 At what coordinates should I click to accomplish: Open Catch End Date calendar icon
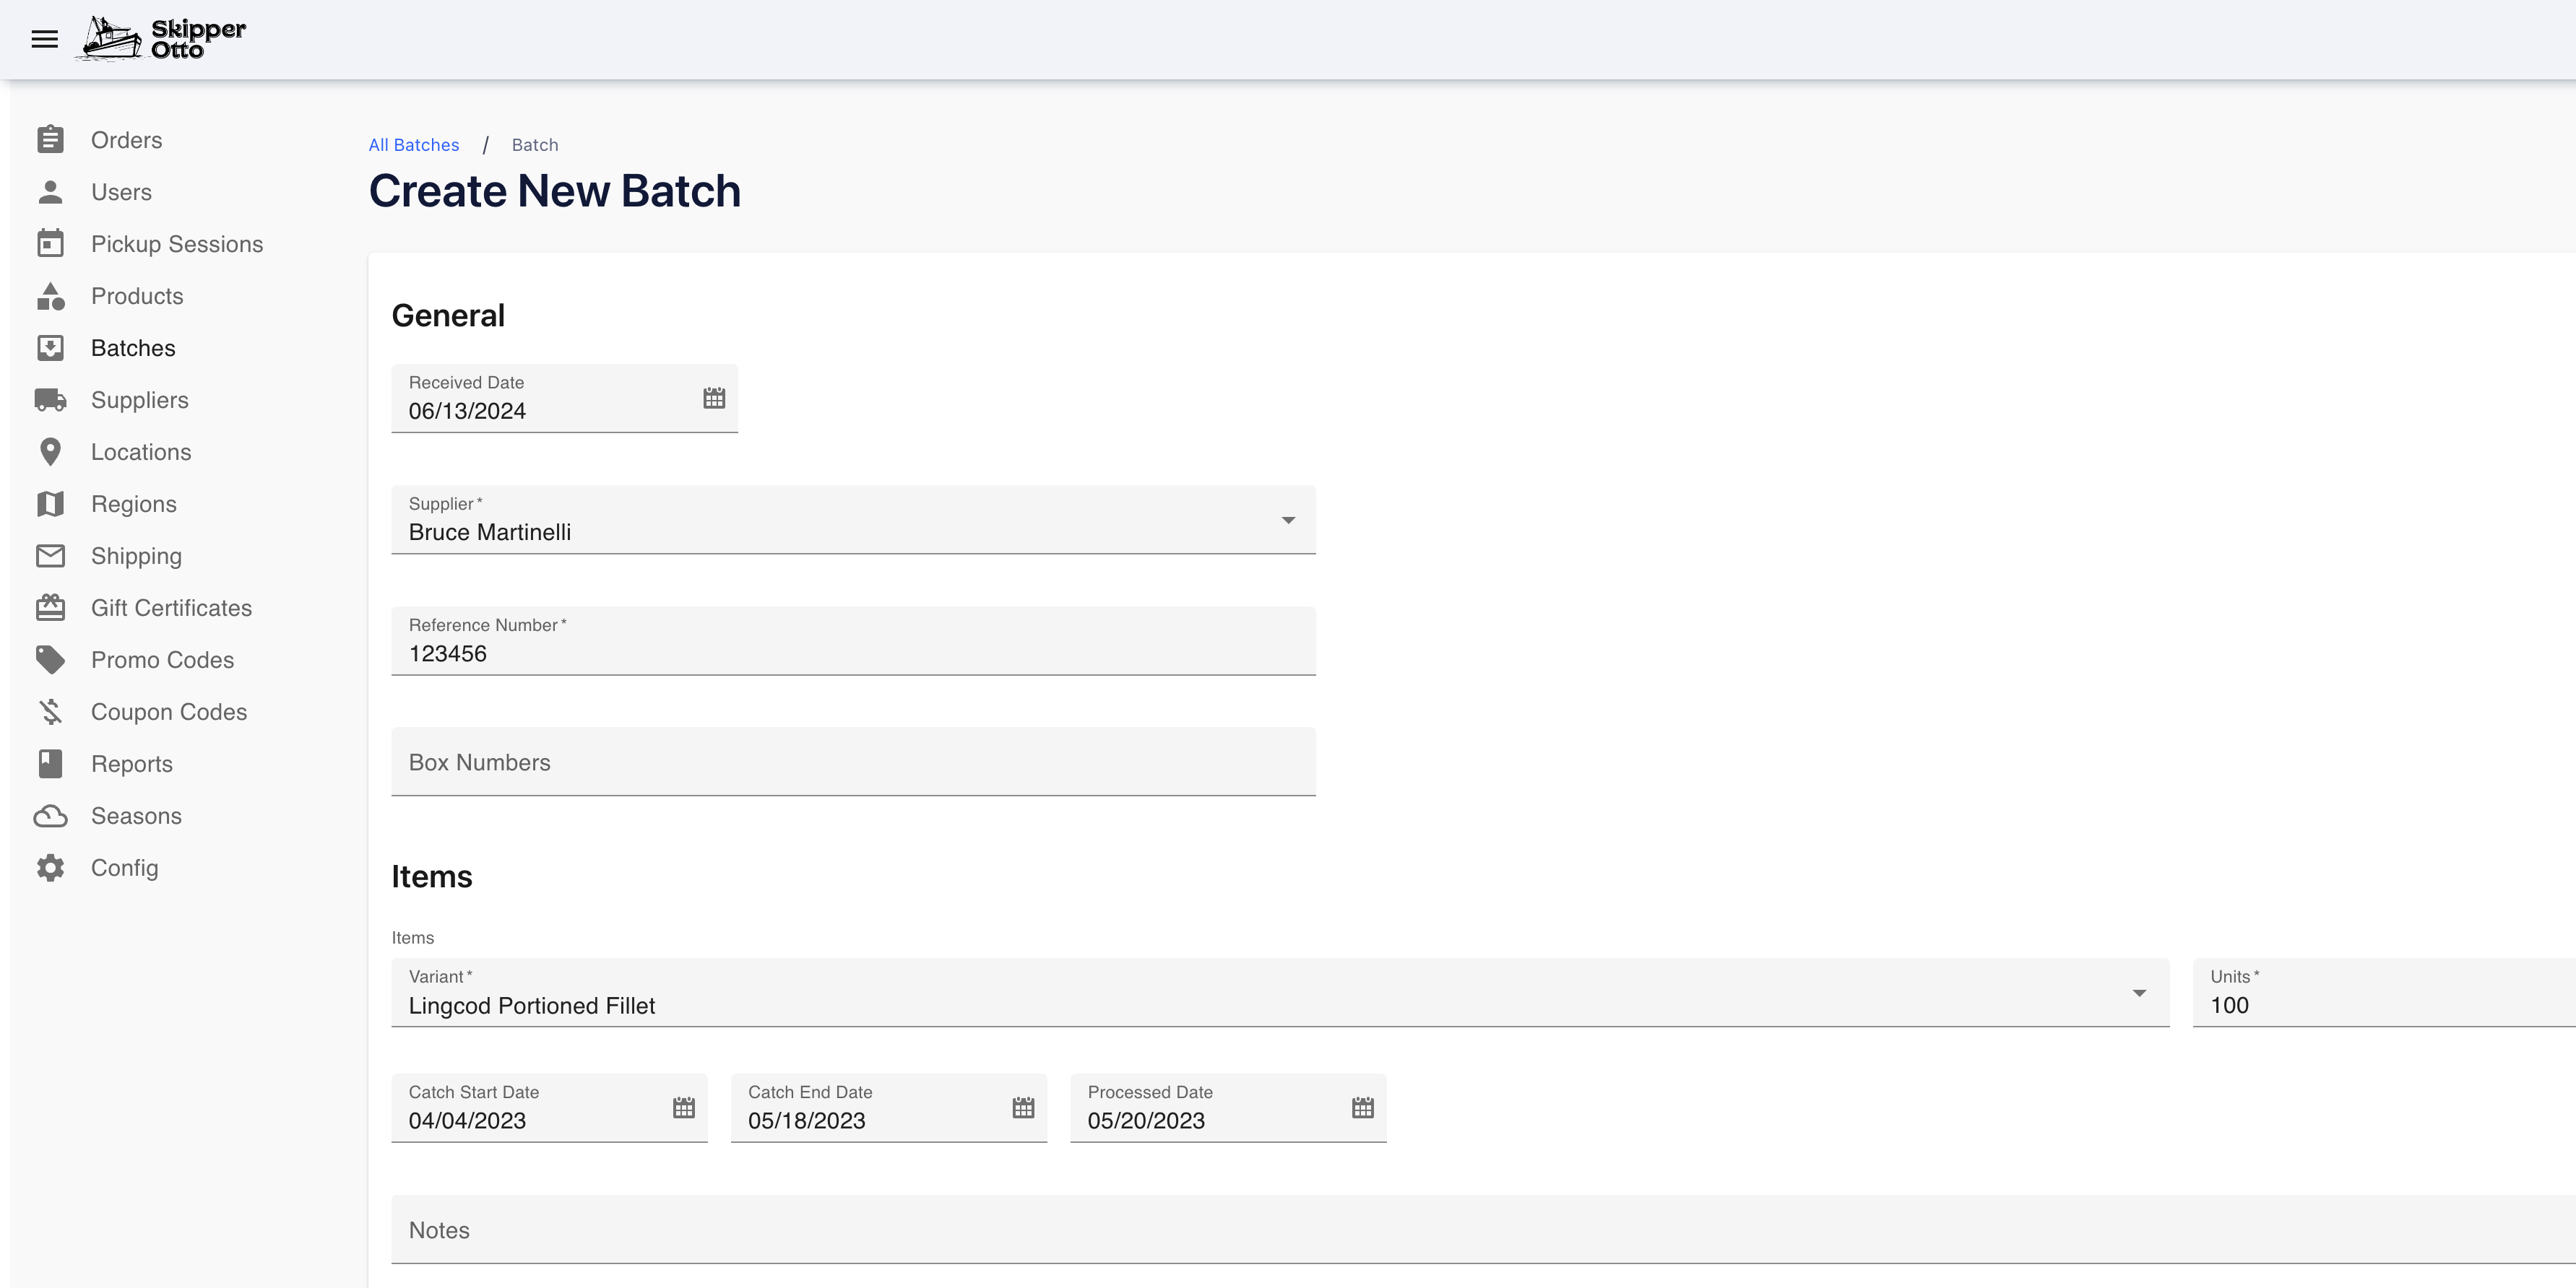1022,1107
